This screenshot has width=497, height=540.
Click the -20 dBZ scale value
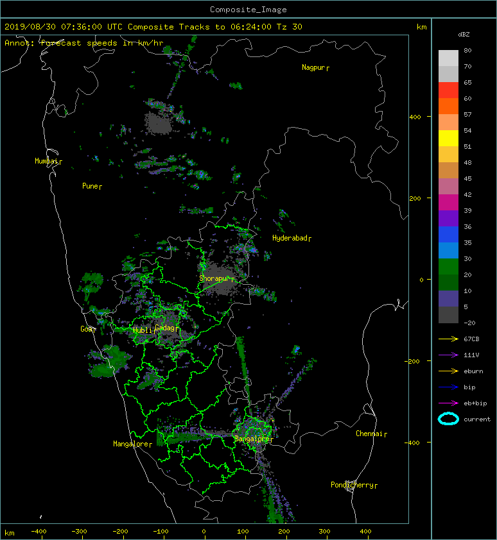click(469, 323)
